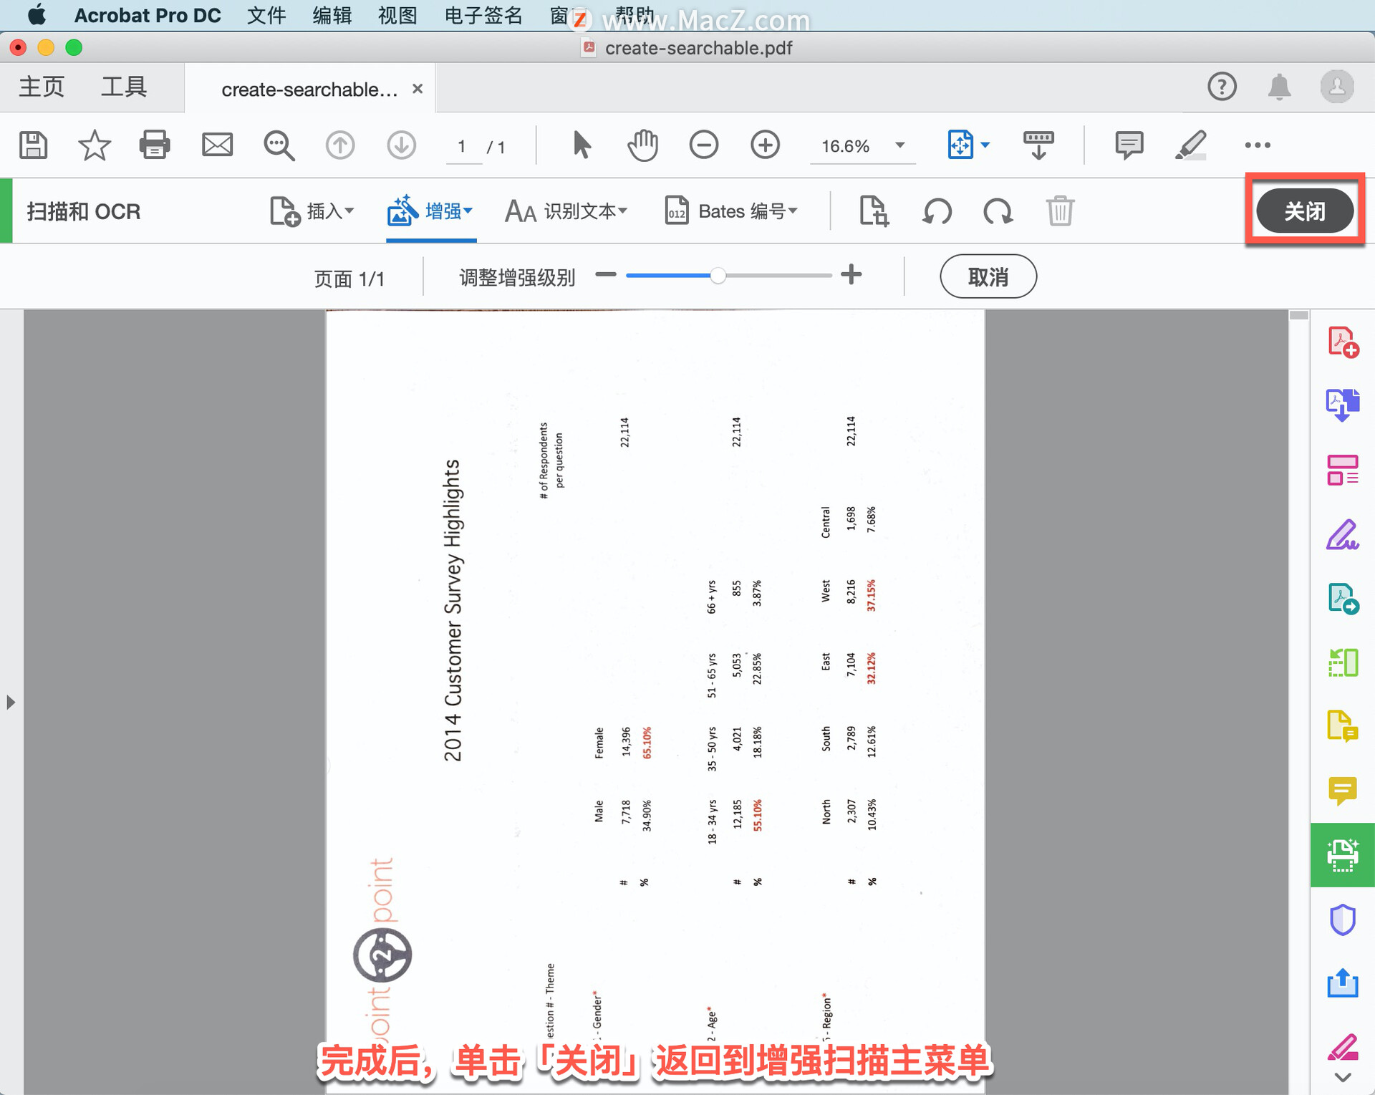Open Protect shield tool in sidebar
This screenshot has height=1095, width=1375.
[1342, 920]
